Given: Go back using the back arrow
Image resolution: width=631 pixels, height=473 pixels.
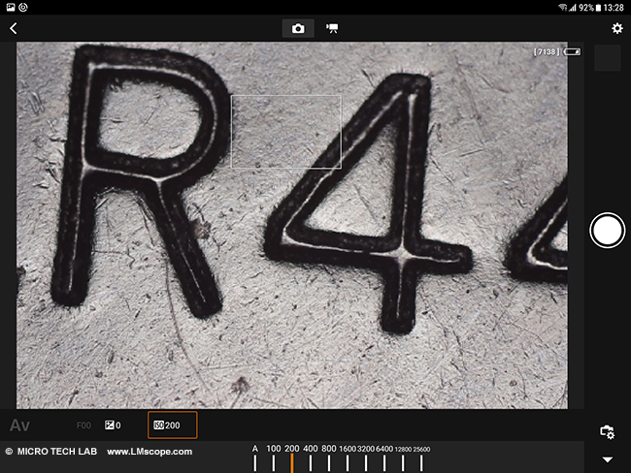Looking at the screenshot, I should click(14, 28).
